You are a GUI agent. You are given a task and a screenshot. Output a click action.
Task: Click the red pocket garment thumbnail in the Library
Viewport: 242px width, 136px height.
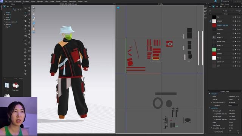click(x=16, y=85)
